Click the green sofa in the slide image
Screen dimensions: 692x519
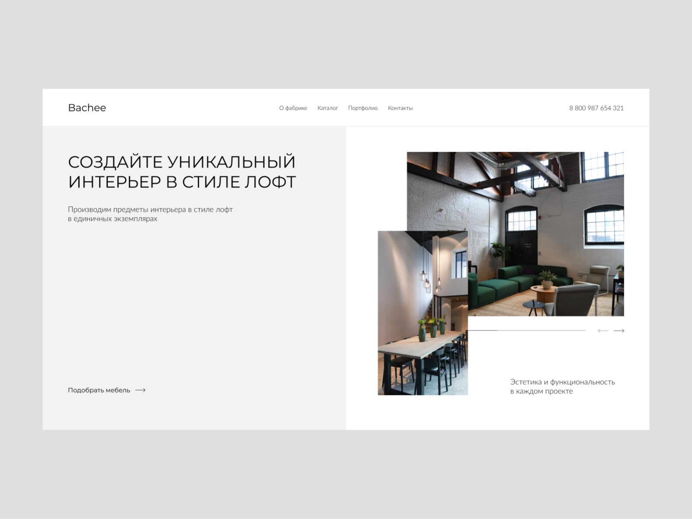504,281
